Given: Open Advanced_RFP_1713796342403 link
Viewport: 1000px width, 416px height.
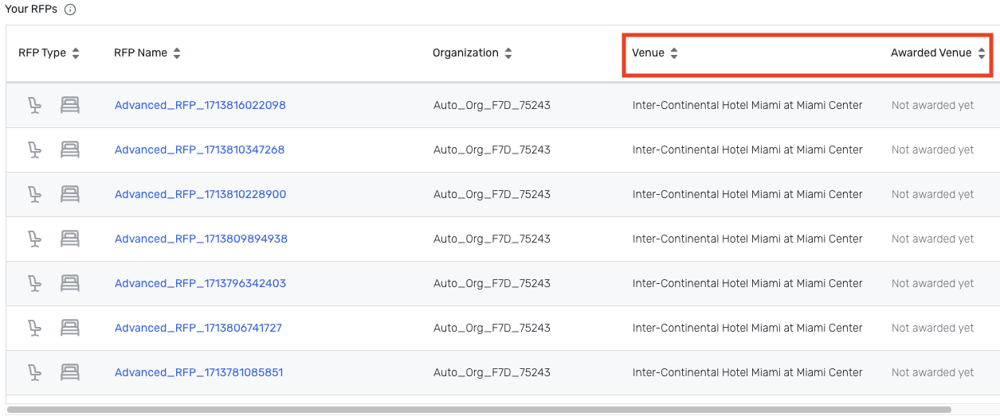Looking at the screenshot, I should (200, 283).
